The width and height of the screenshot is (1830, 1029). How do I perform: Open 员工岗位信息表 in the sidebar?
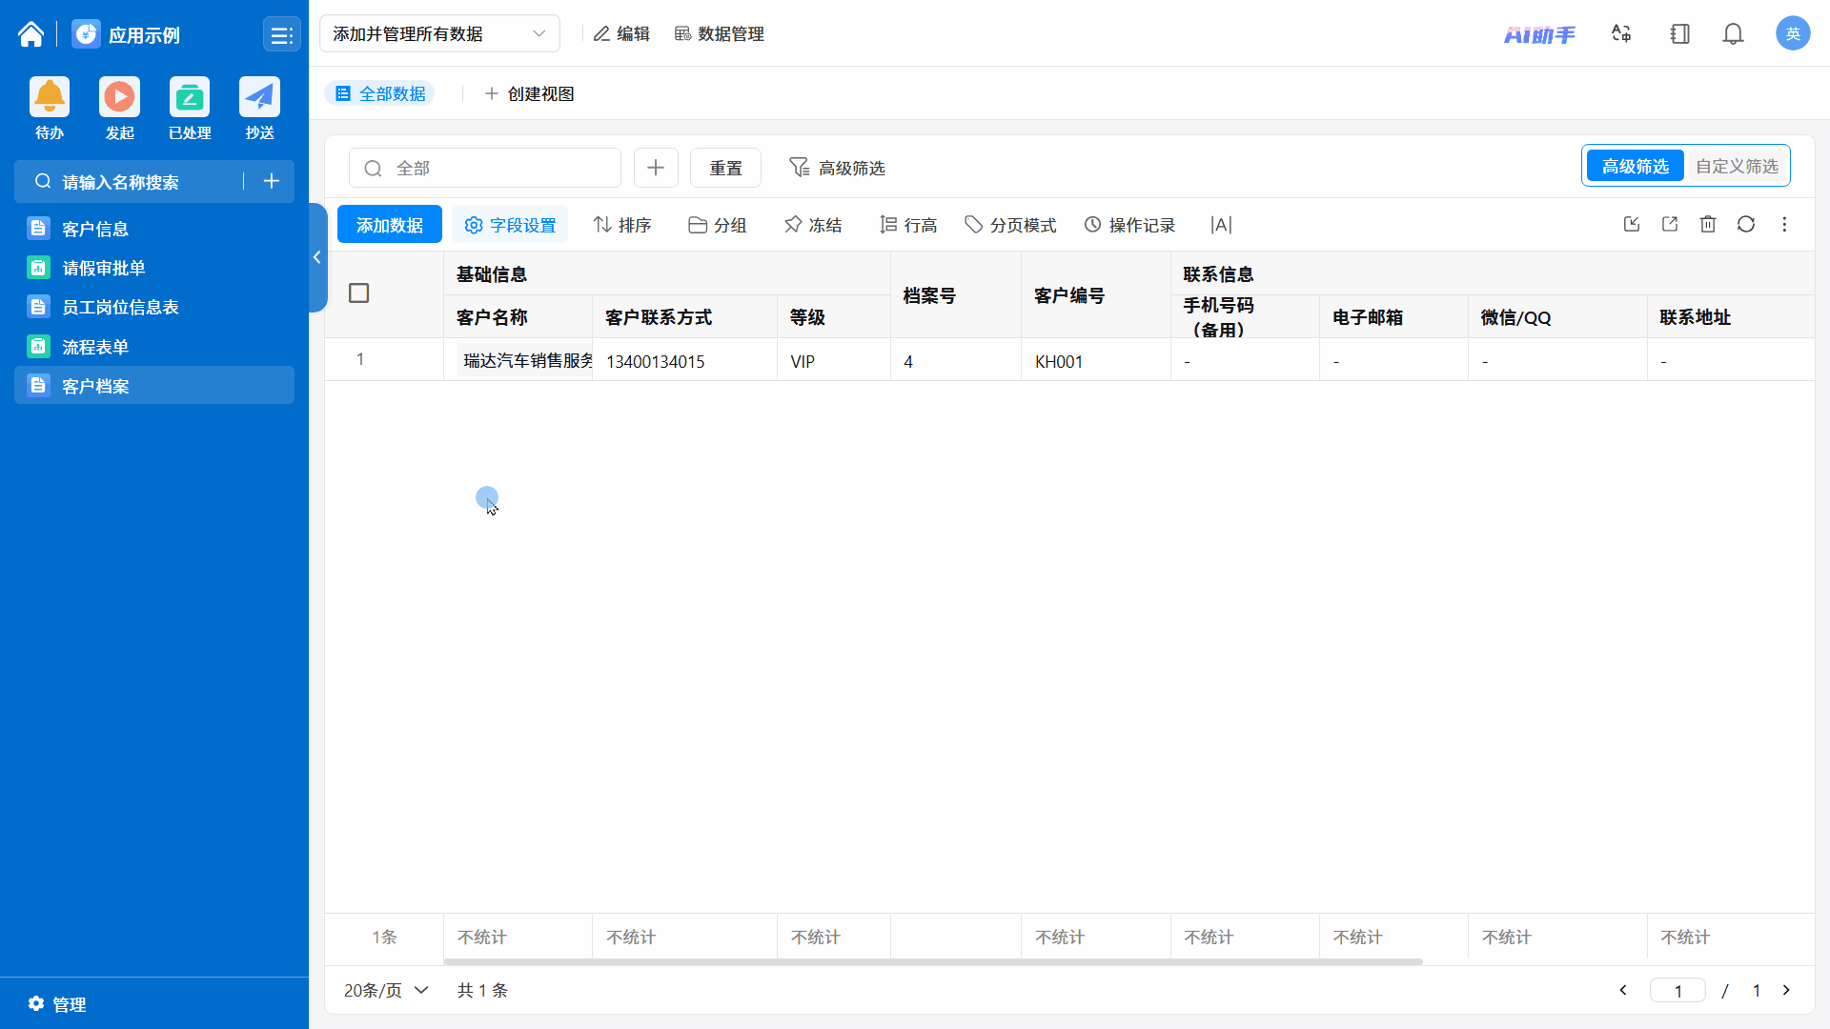click(x=154, y=307)
